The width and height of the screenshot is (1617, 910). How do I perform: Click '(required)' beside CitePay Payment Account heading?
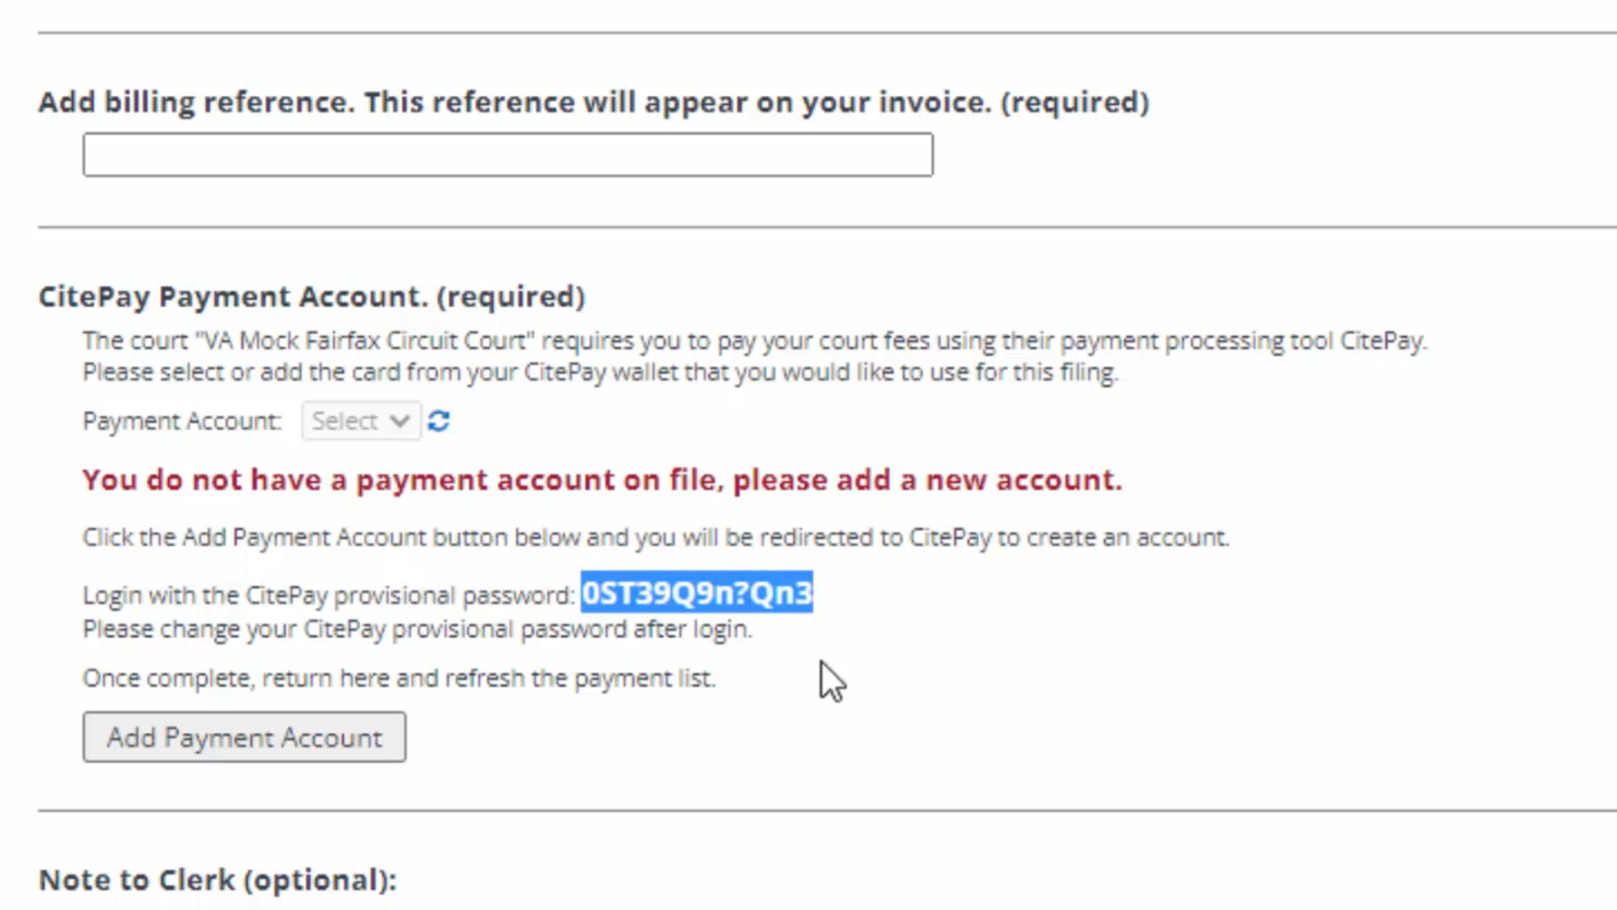pyautogui.click(x=511, y=296)
